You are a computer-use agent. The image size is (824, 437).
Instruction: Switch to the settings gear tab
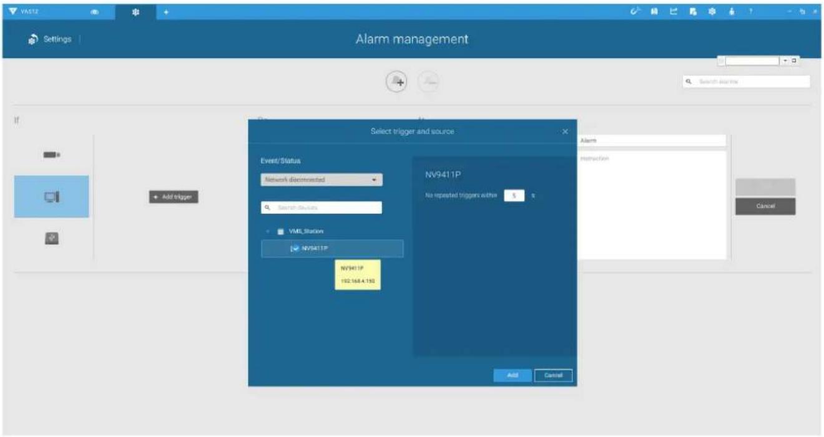tap(135, 12)
